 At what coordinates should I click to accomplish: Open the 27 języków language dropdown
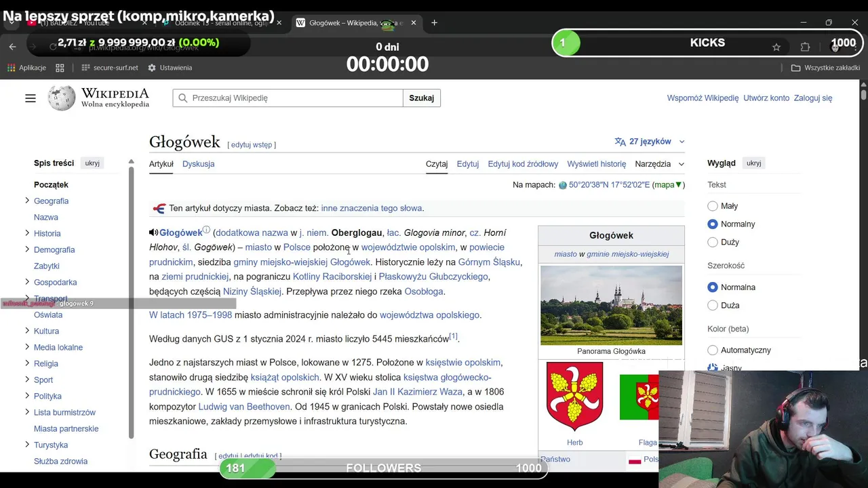650,142
